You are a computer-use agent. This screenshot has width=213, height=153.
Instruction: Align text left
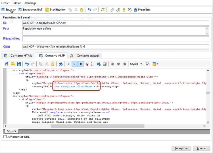point(113,64)
